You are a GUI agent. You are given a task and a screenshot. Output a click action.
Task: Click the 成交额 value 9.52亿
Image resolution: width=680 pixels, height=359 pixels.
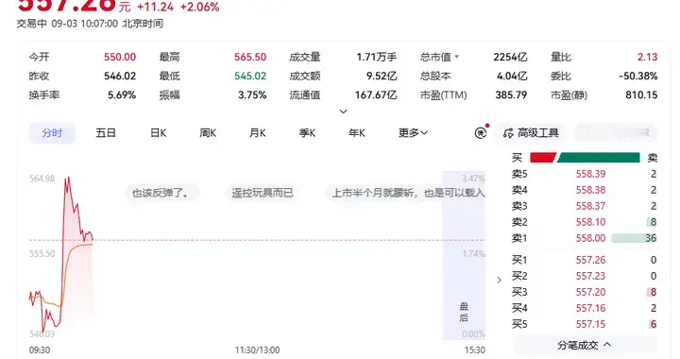tap(382, 76)
